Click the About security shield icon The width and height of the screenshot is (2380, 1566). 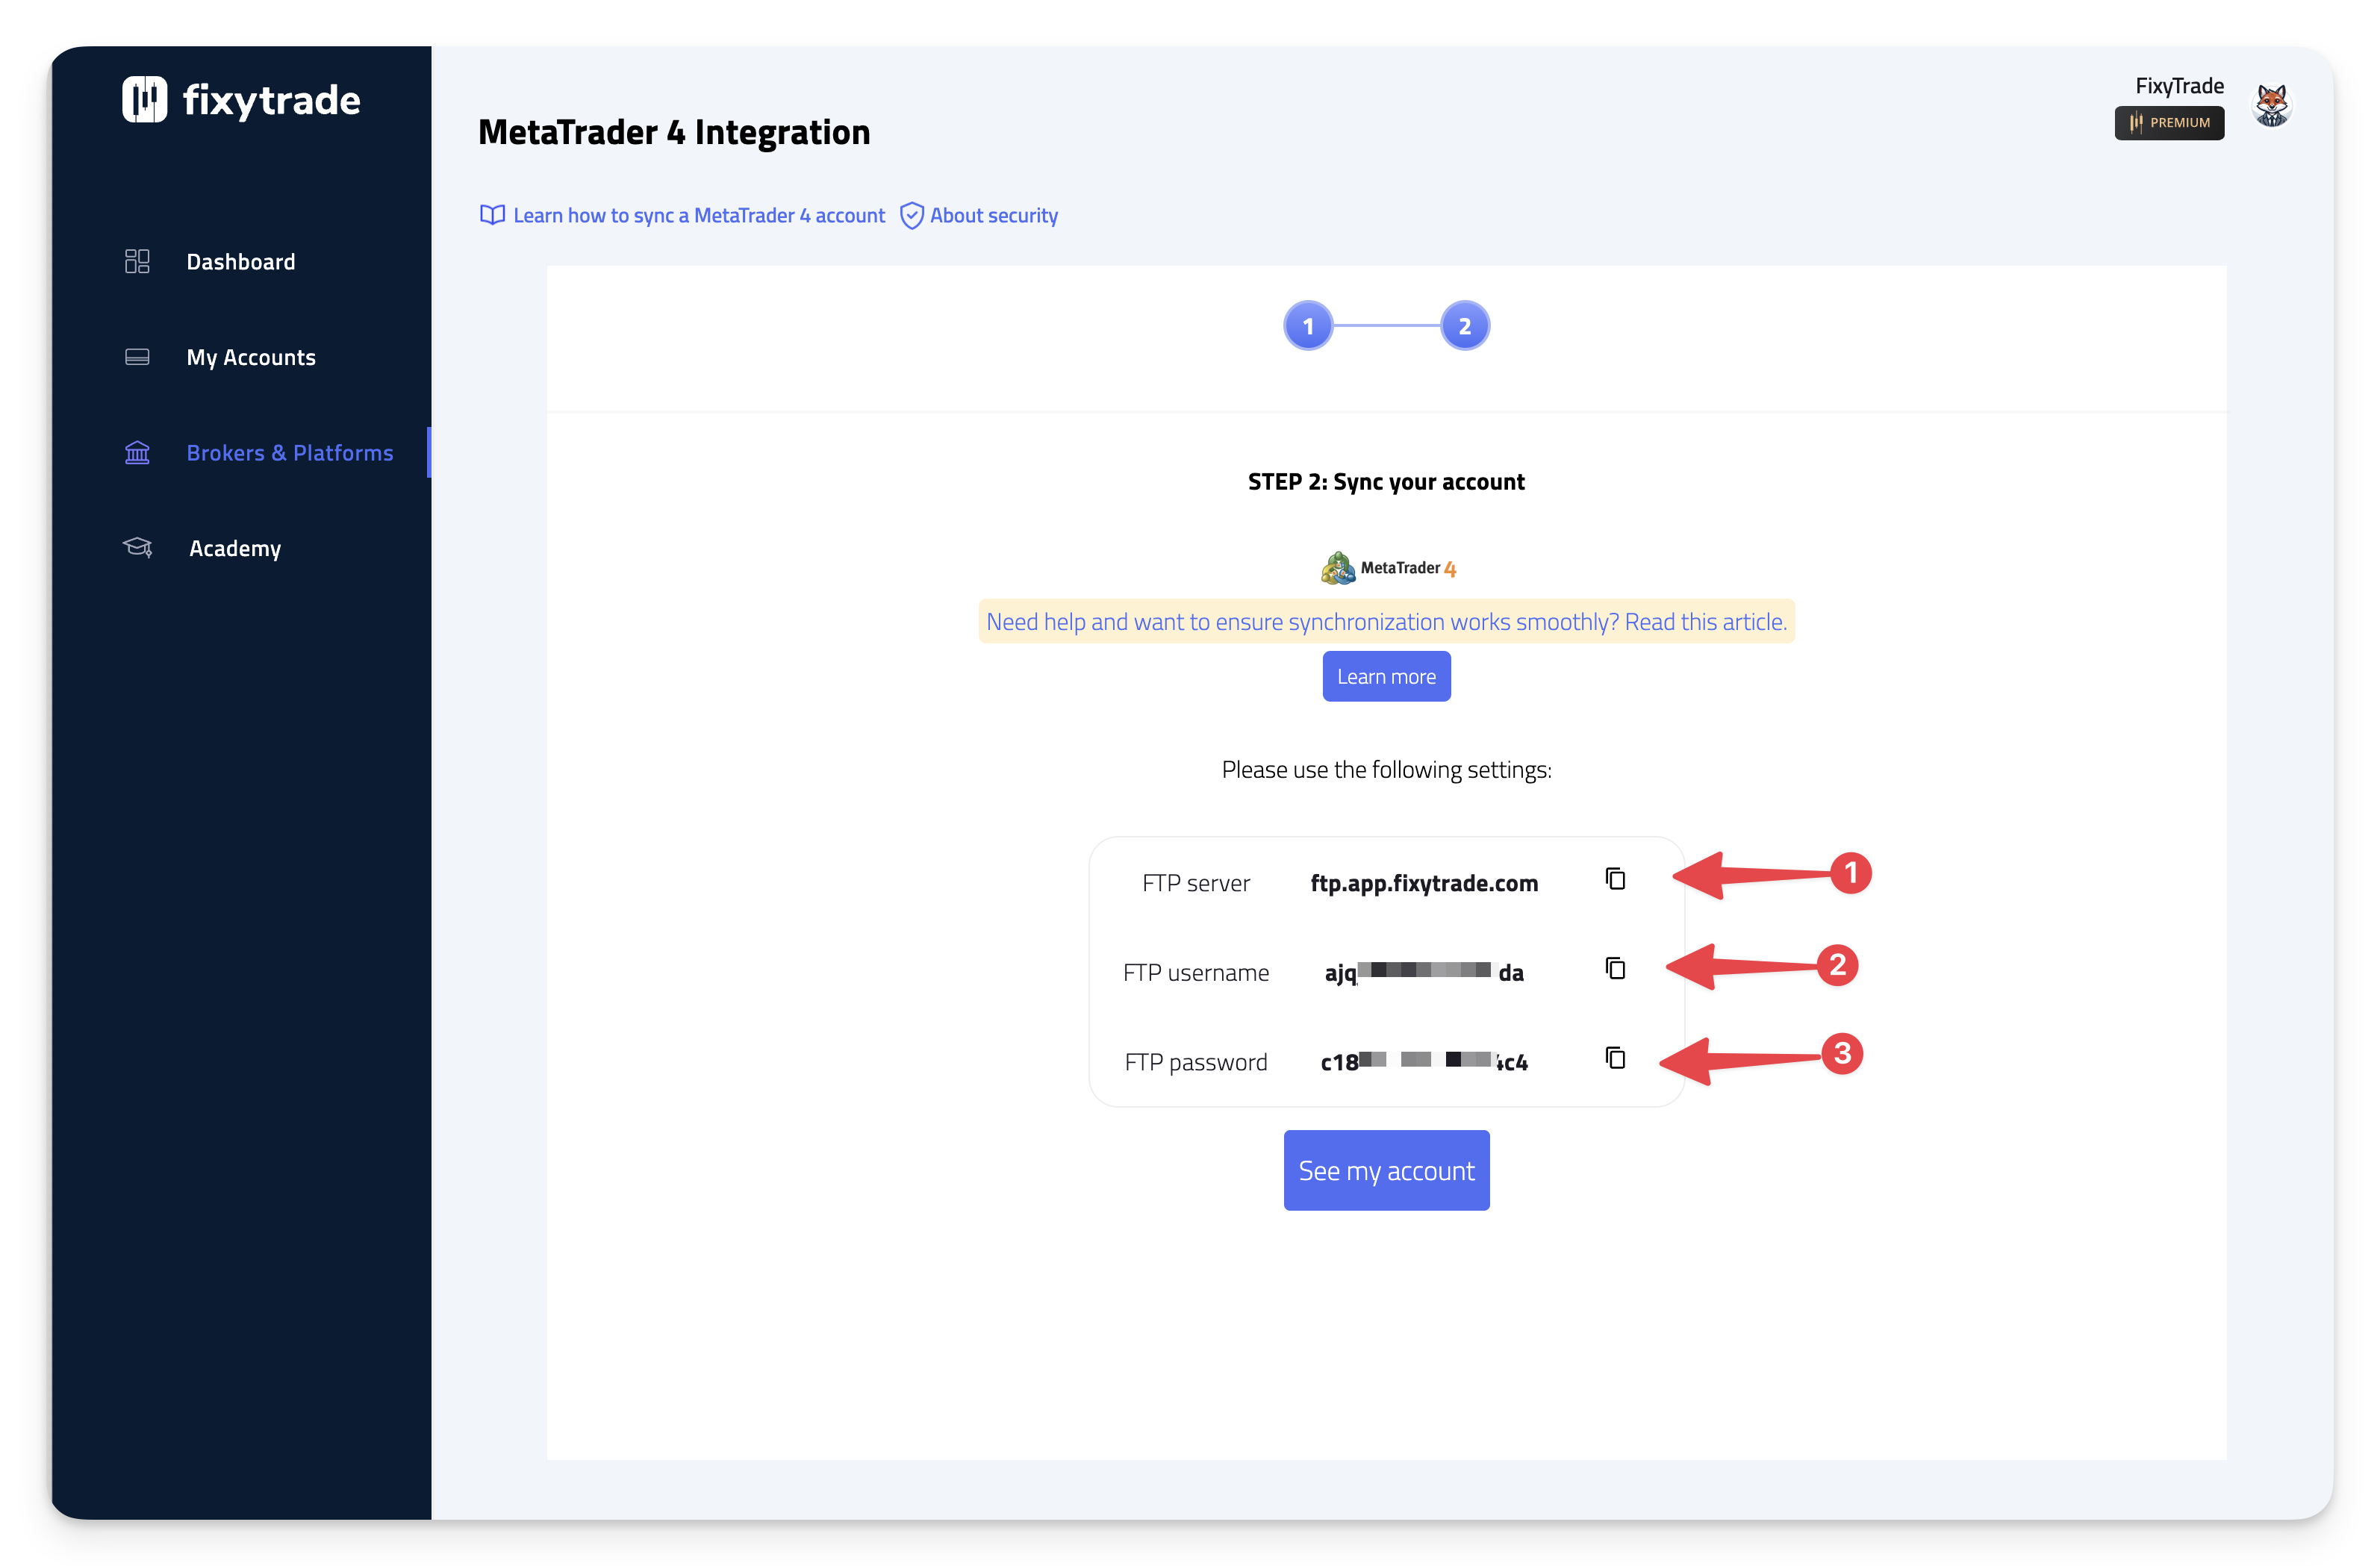[x=911, y=216]
